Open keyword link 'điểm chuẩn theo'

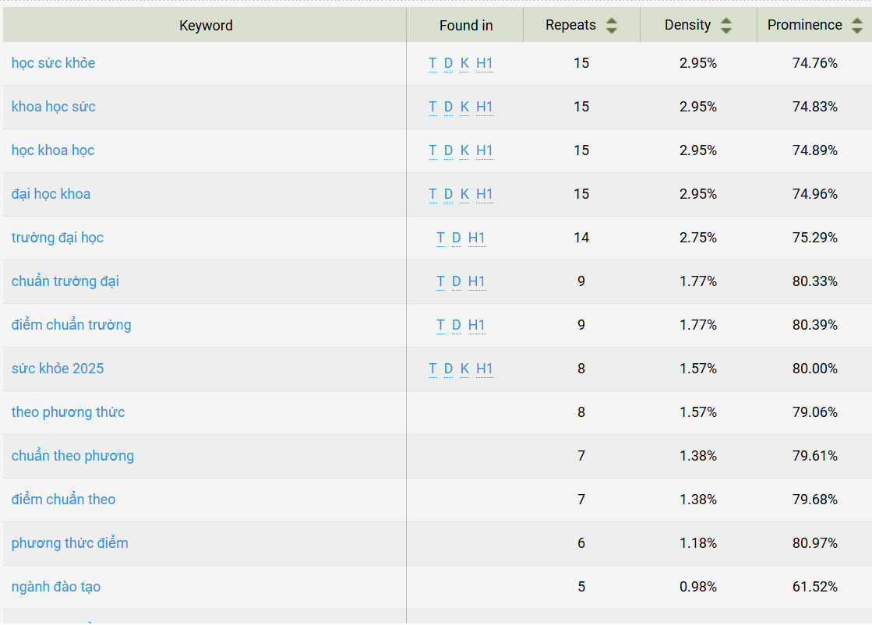pyautogui.click(x=63, y=500)
